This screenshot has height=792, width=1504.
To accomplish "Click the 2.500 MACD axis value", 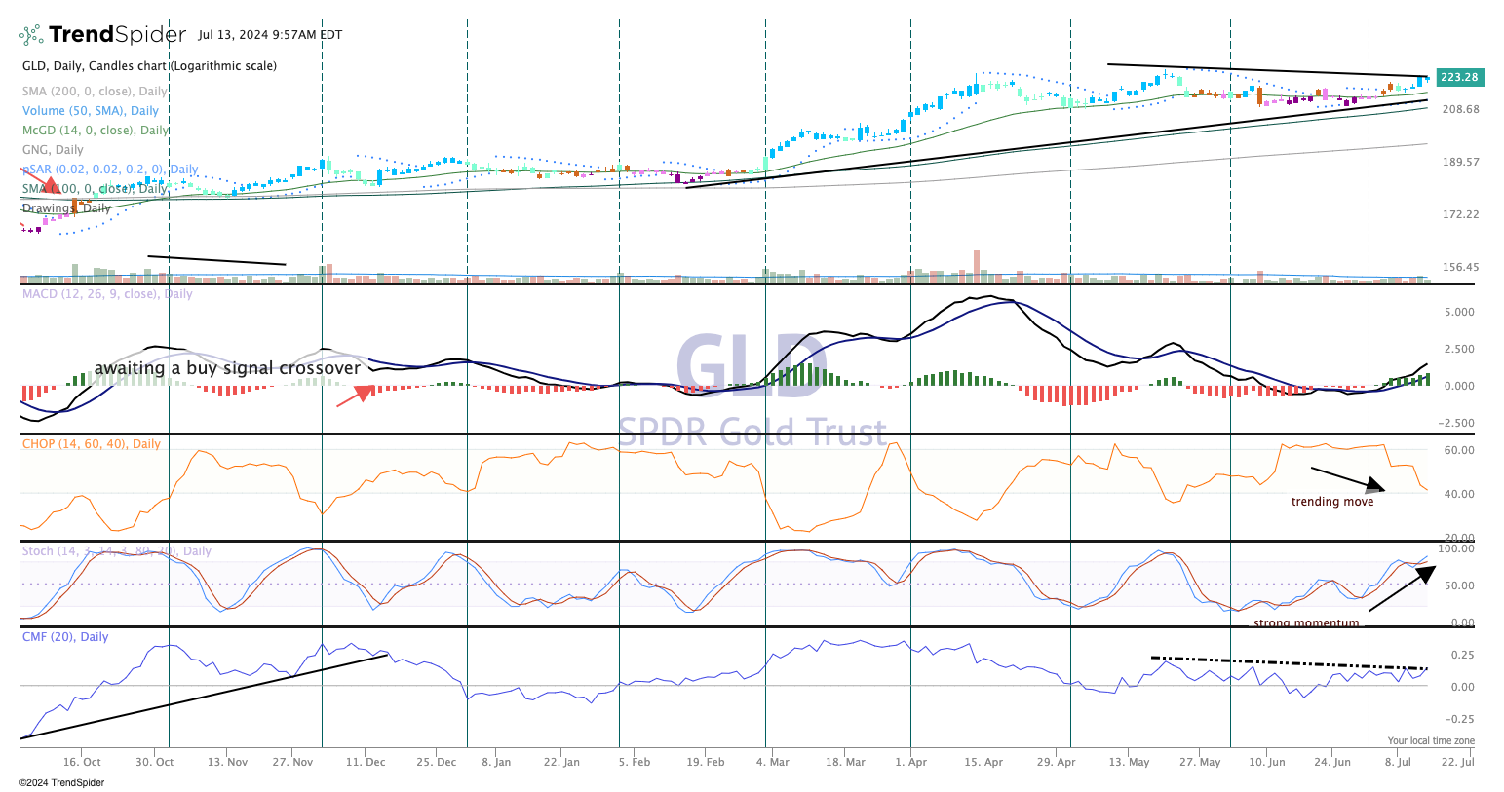I will [x=1459, y=349].
